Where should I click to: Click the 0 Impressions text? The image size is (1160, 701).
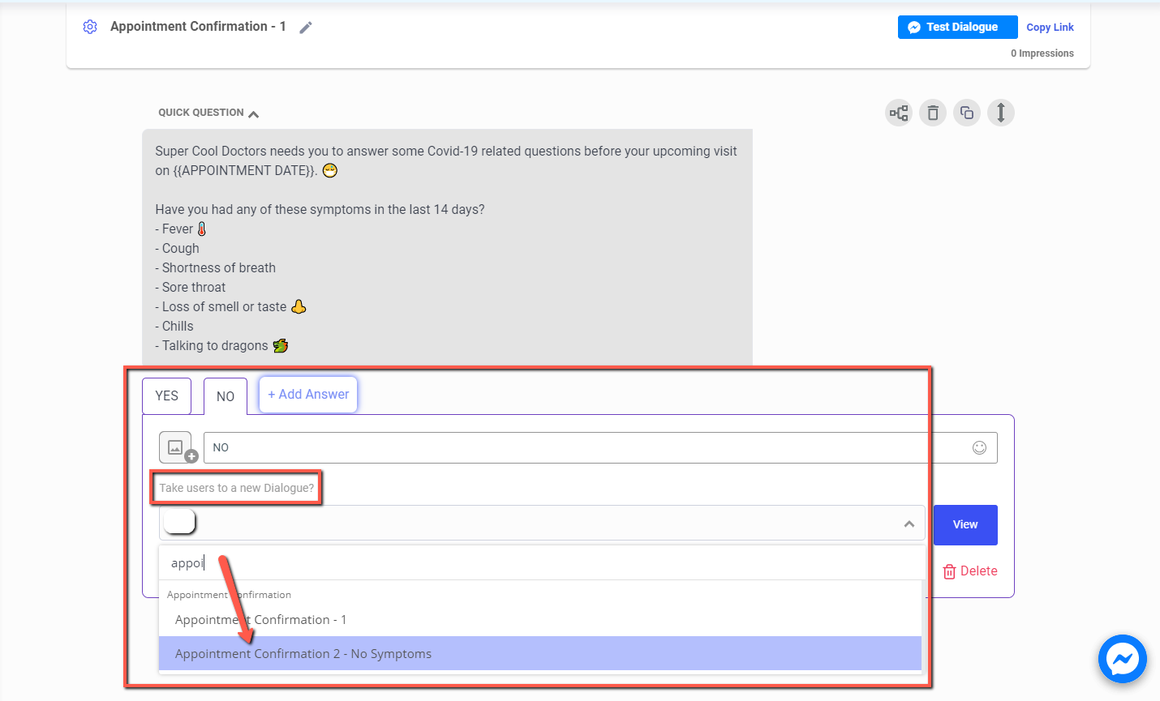1042,53
